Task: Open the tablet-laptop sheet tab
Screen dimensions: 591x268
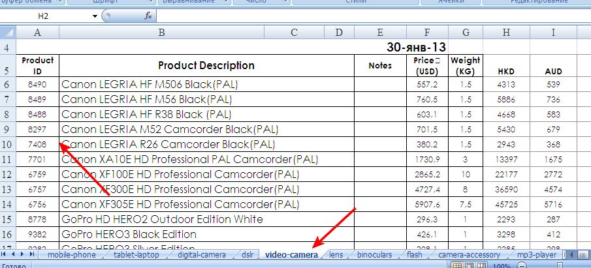Action: [136, 255]
